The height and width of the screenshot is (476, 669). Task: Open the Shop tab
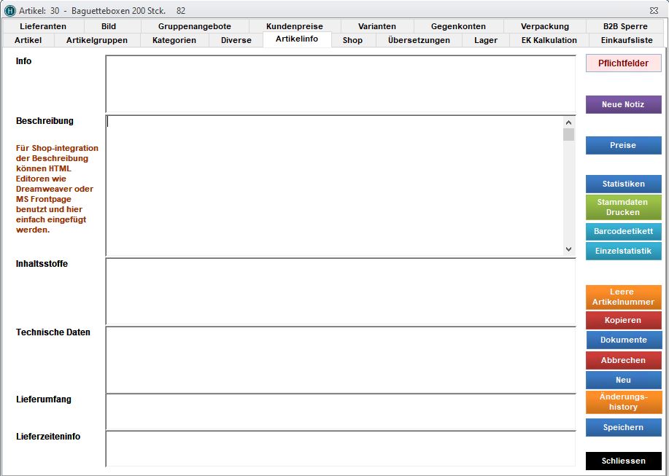click(x=352, y=40)
